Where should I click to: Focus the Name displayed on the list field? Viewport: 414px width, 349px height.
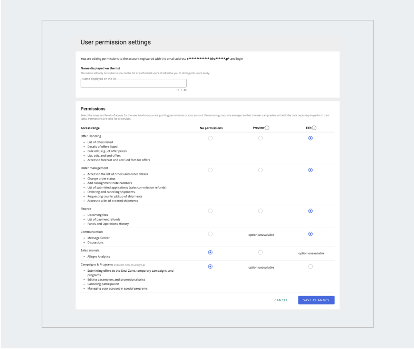coord(134,83)
